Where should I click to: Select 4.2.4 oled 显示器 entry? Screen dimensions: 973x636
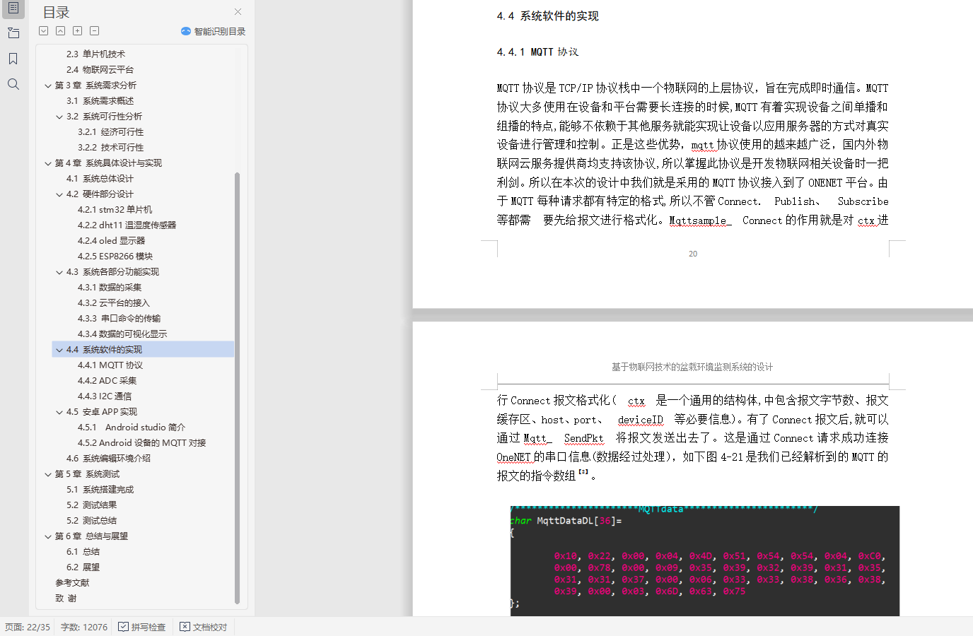pos(111,240)
